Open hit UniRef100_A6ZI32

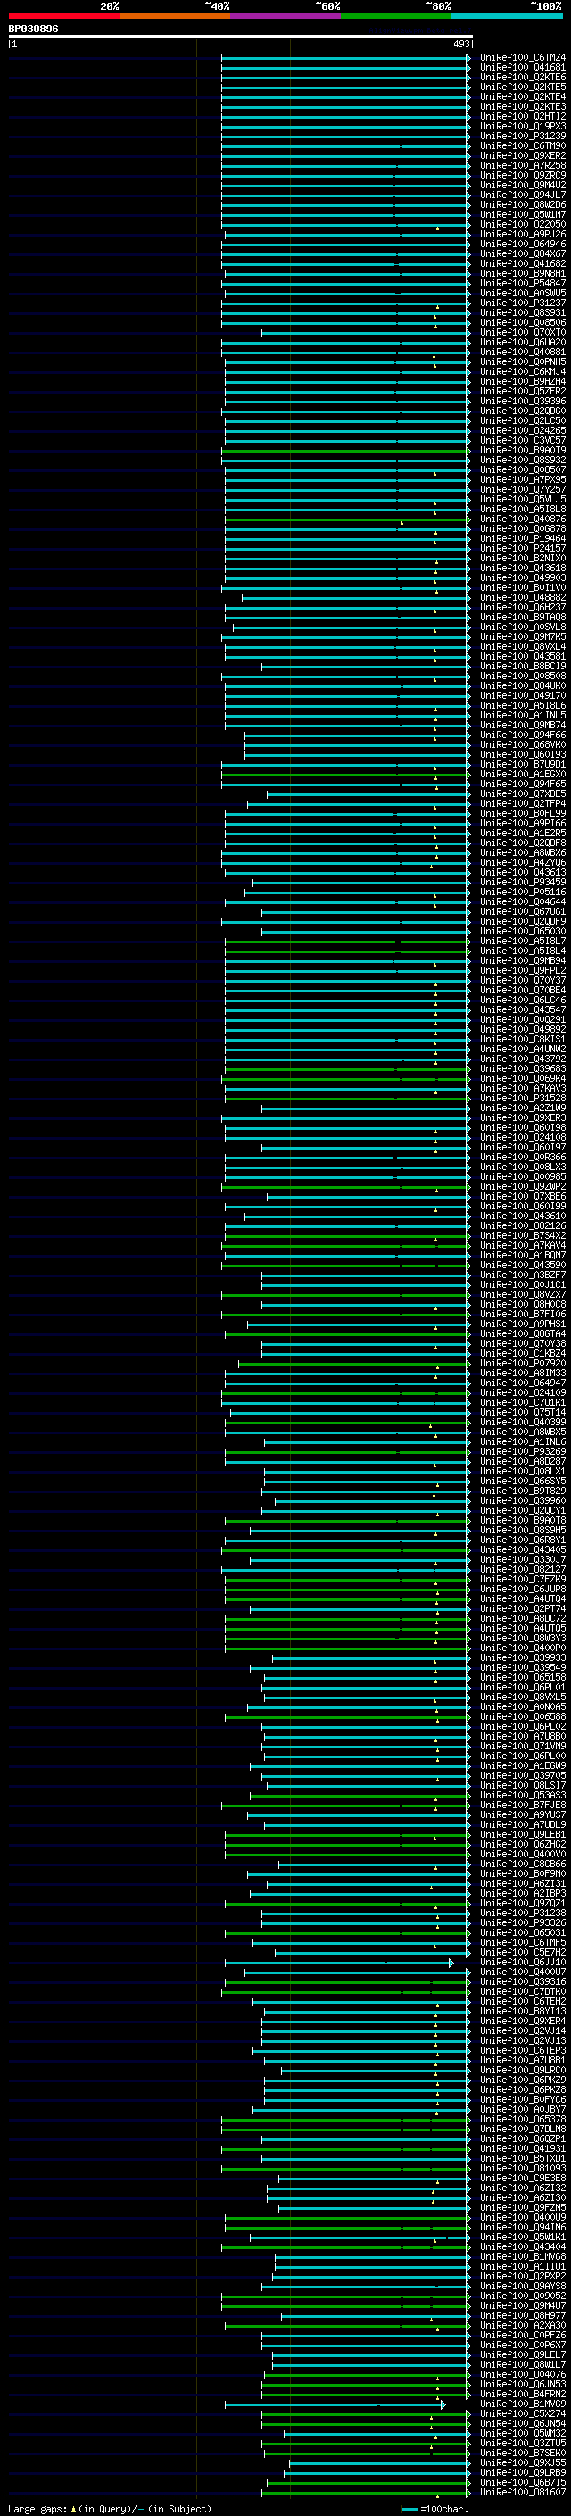(523, 2188)
